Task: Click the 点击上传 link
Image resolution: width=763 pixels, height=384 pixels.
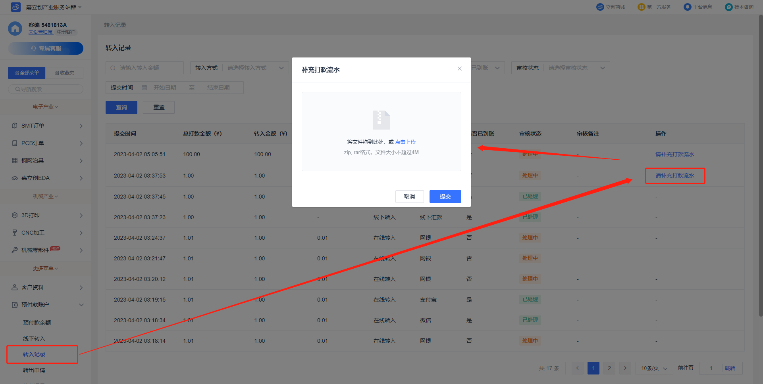Action: click(405, 142)
